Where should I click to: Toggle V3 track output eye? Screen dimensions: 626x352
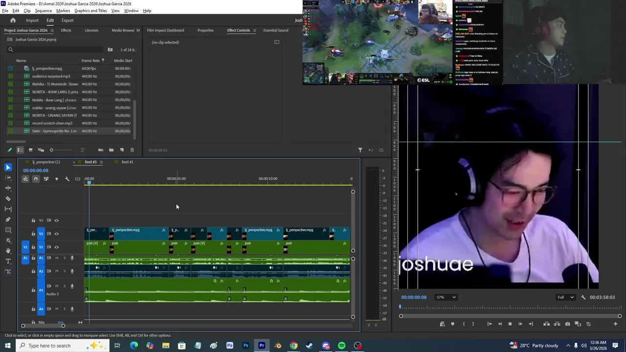coord(56,220)
